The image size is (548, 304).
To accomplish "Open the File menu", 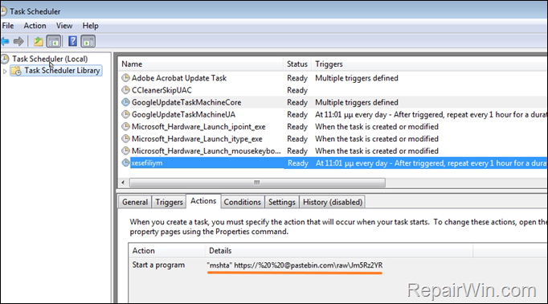I will [8, 26].
